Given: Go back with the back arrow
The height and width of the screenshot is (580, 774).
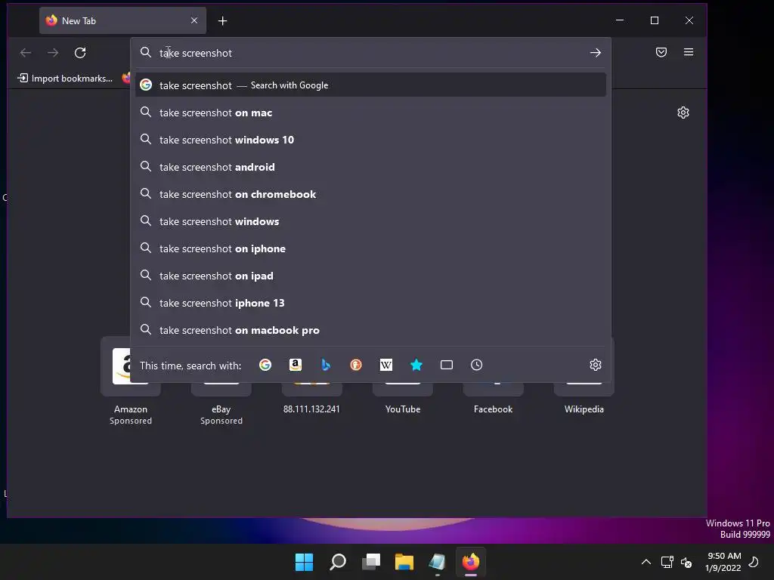Looking at the screenshot, I should click(x=26, y=53).
